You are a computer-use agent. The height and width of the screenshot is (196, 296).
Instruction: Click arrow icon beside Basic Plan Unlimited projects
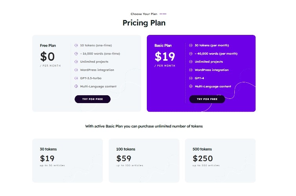[x=191, y=62]
